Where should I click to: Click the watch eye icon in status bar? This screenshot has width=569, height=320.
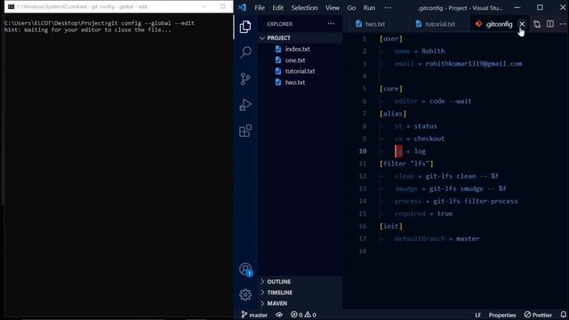pyautogui.click(x=278, y=315)
